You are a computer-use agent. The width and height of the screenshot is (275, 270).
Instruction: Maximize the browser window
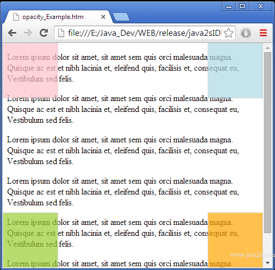click(x=242, y=6)
